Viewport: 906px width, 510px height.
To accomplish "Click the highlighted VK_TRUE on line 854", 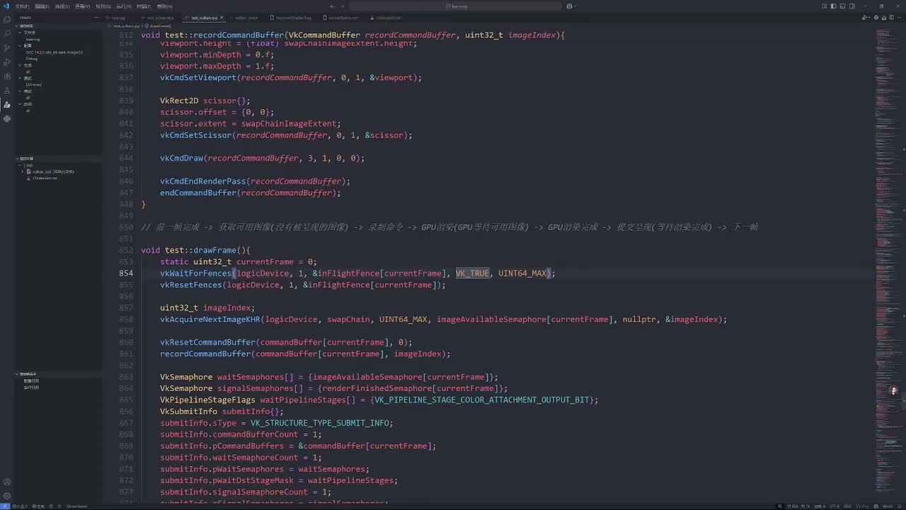I will 472,273.
